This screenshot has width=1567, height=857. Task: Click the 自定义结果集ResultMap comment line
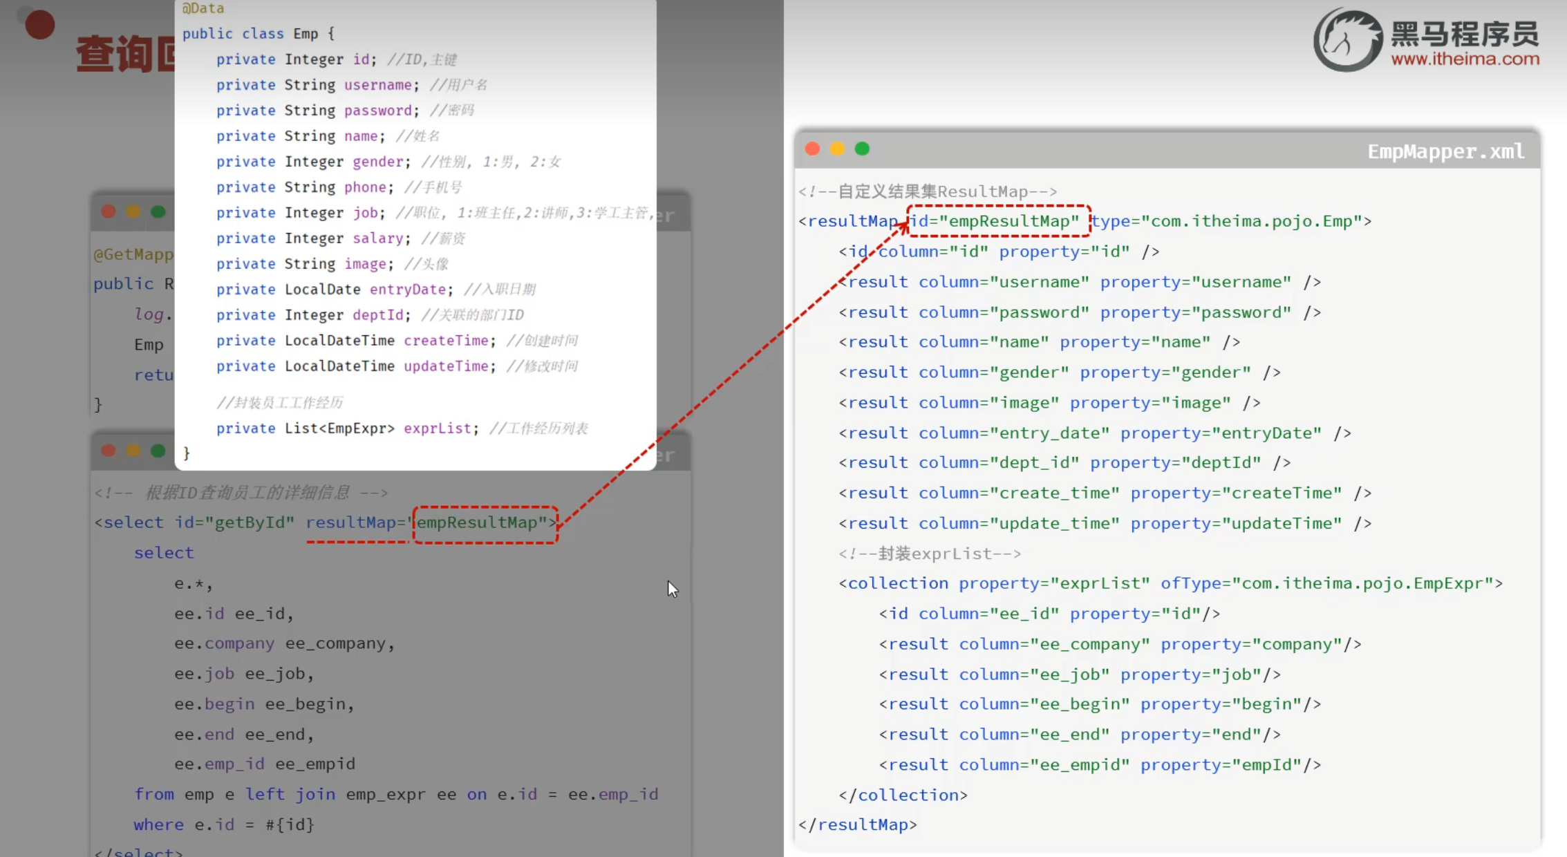coord(927,191)
